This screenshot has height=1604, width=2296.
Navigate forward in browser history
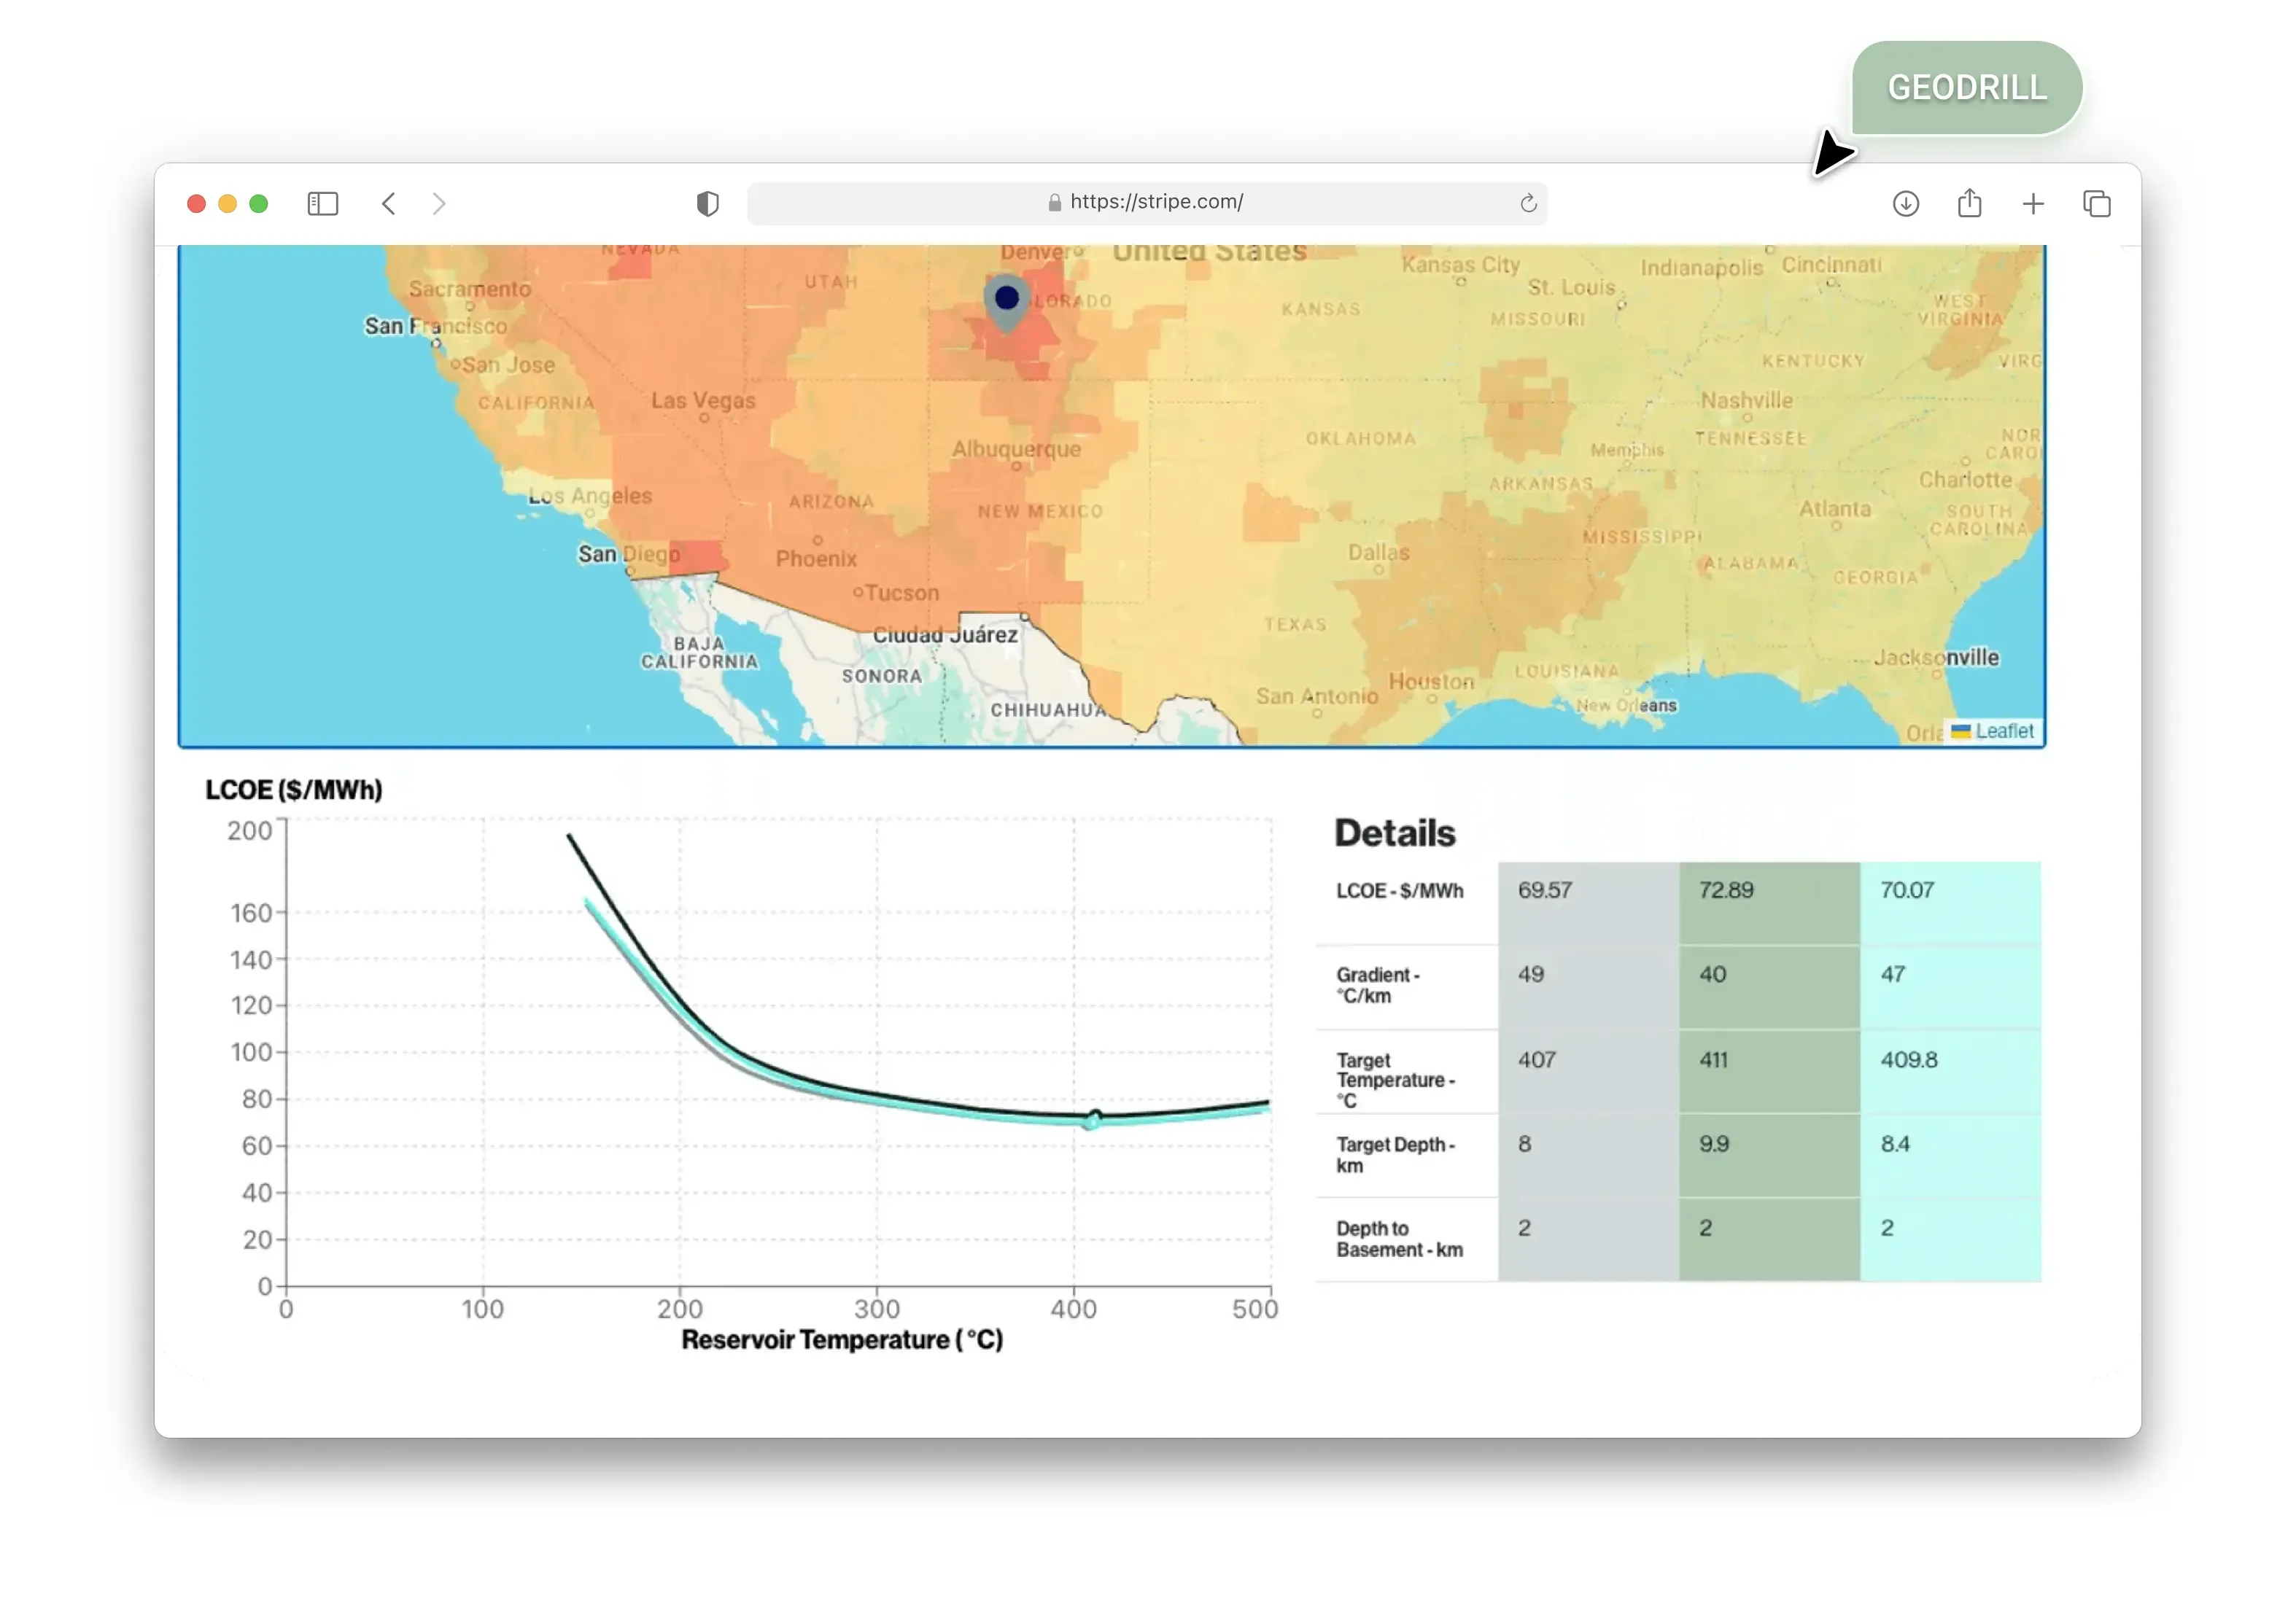[438, 203]
